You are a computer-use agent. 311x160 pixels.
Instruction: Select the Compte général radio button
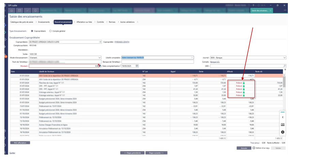click(x=51, y=31)
